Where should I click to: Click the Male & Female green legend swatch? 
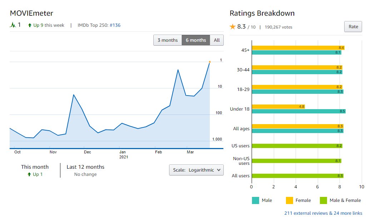tap(323, 200)
